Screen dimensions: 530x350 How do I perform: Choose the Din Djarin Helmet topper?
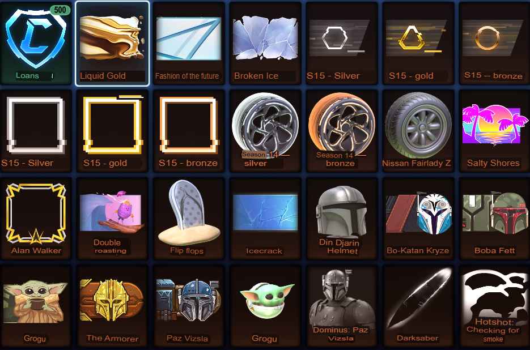(341, 218)
